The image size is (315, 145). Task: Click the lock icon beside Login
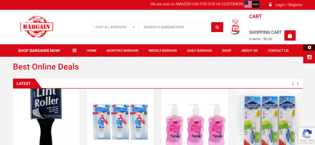pyautogui.click(x=270, y=4)
